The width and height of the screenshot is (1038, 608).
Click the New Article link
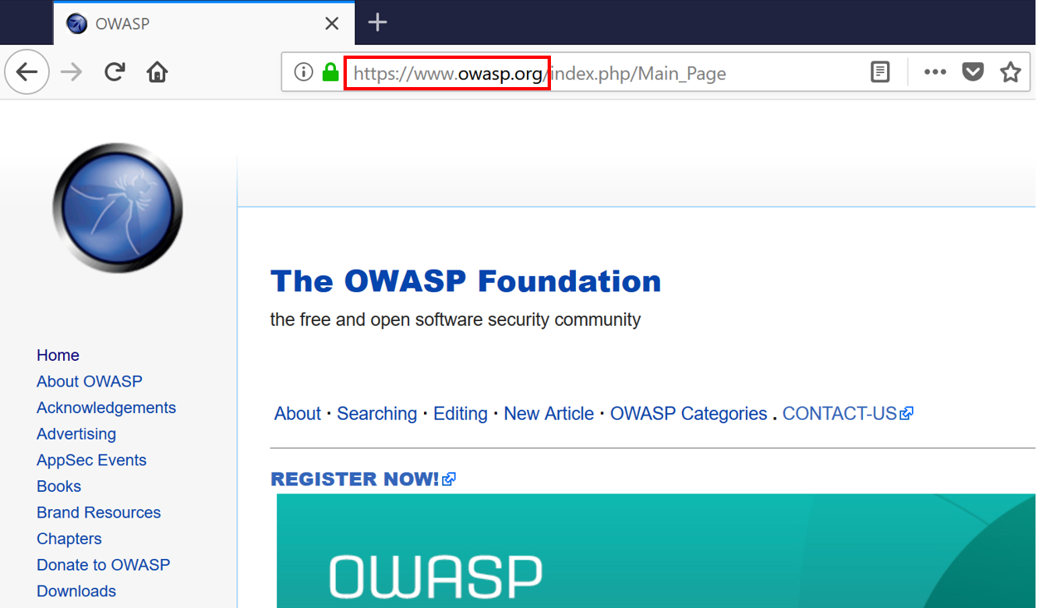click(549, 414)
